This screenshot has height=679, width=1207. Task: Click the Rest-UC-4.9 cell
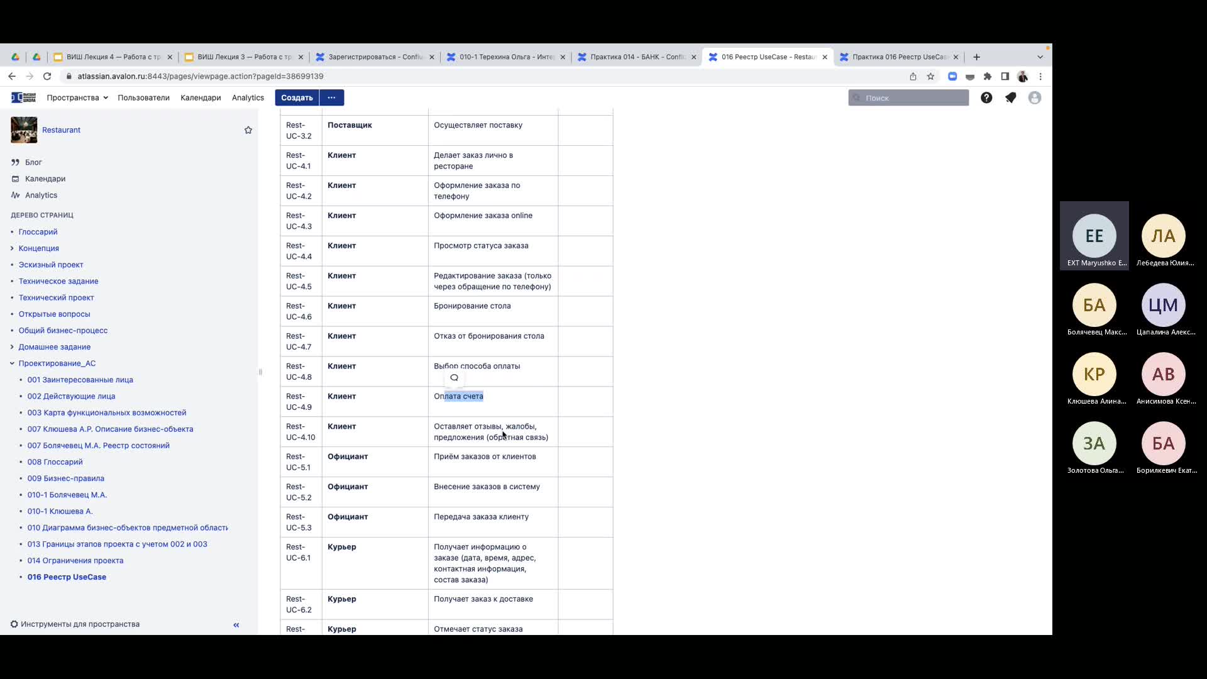300,402
